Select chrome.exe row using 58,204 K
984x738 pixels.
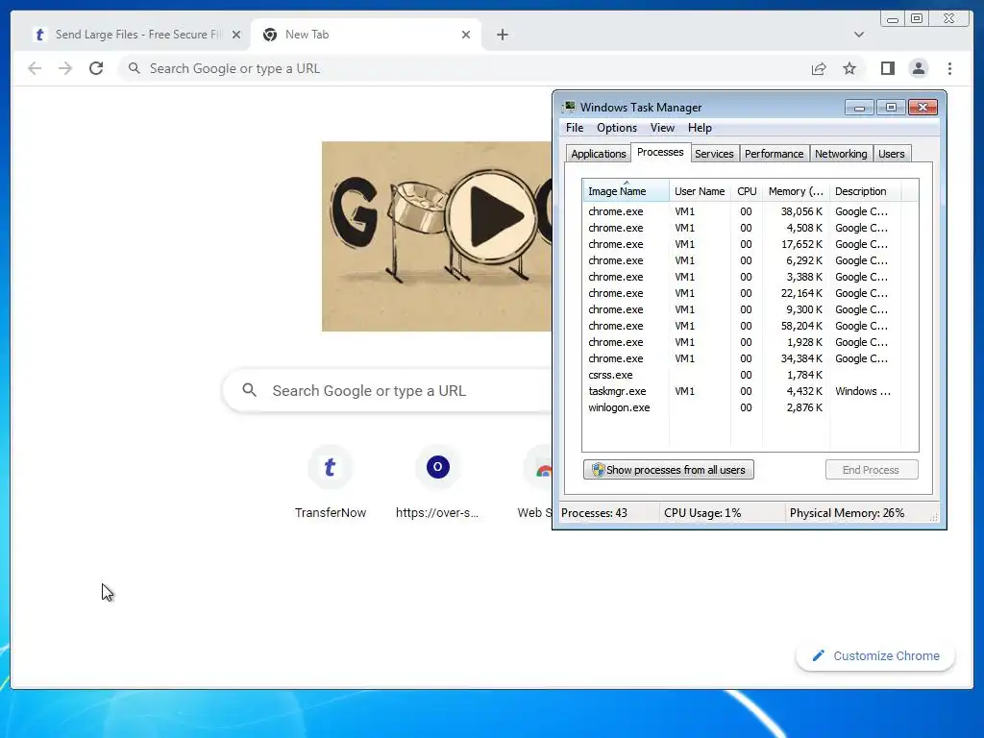pos(741,326)
